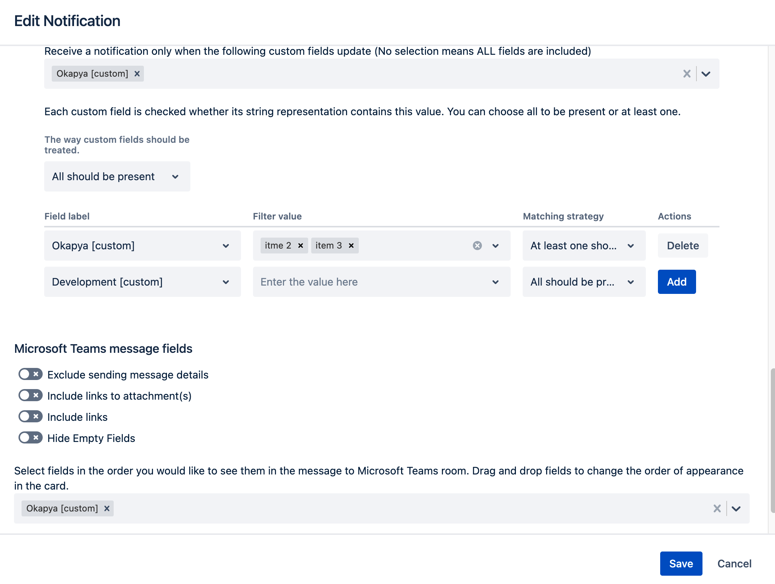The width and height of the screenshot is (775, 584).
Task: Expand the Teams message fields dropdown chevron
Action: [735, 508]
